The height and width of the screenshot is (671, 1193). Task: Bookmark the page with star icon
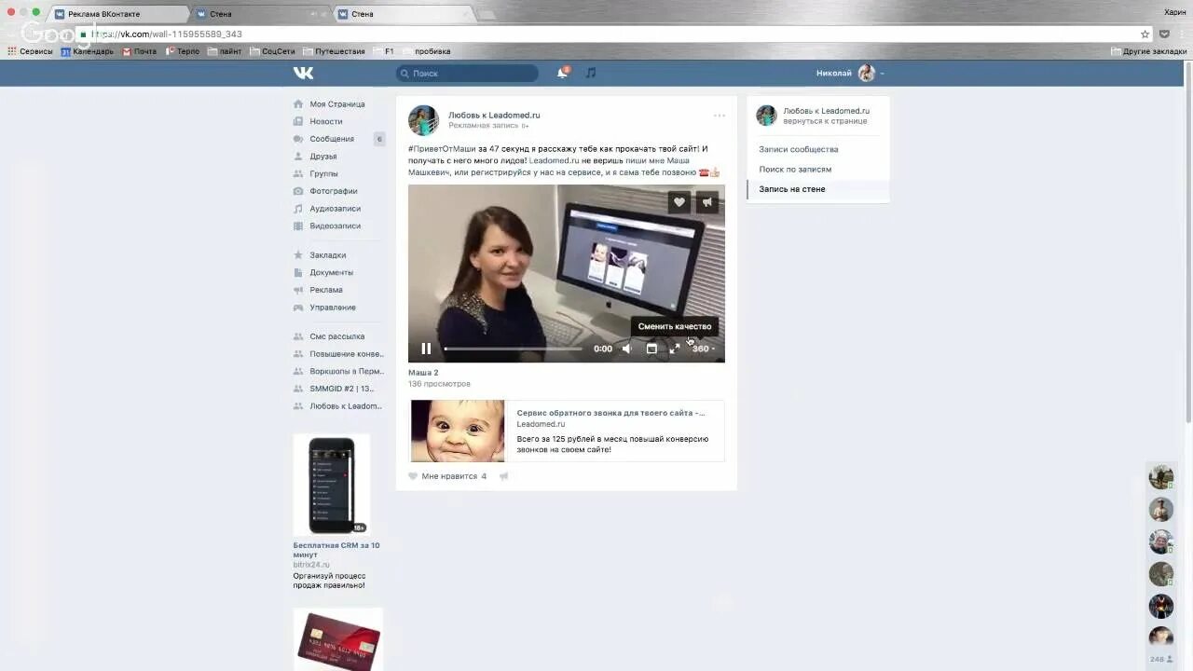tap(1145, 34)
